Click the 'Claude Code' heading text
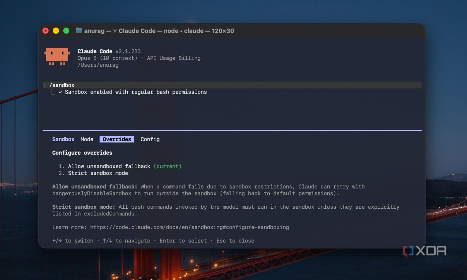This screenshot has height=280, width=467. coord(95,51)
